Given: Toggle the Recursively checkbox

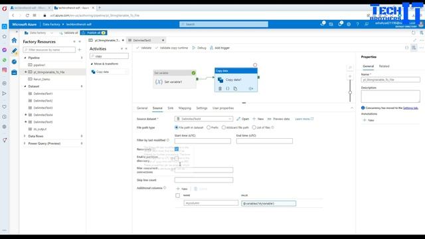Looking at the screenshot, I should [177, 149].
